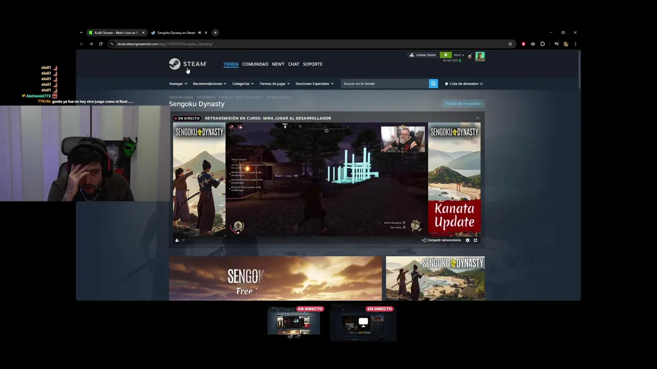This screenshot has width=657, height=369.
Task: Pop out the broadcast in new window
Action: 475,240
